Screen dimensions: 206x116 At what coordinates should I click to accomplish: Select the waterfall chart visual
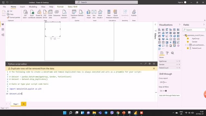click(159, 36)
